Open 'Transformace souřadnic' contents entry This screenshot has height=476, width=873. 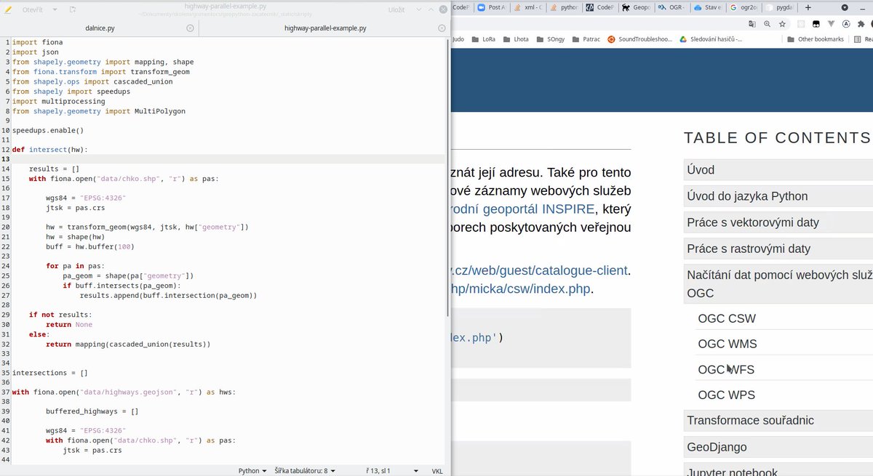pos(778,421)
